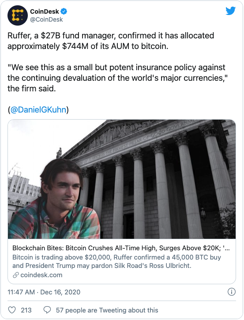
Task: Click the tweet text about Ruffer's $744M allocation
Action: click(111, 41)
